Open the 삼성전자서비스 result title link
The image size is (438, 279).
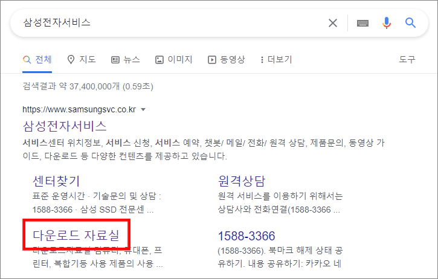pyautogui.click(x=65, y=126)
